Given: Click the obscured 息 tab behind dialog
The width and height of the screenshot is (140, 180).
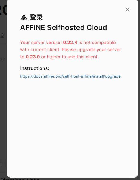Looking at the screenshot, I should click(2, 36).
